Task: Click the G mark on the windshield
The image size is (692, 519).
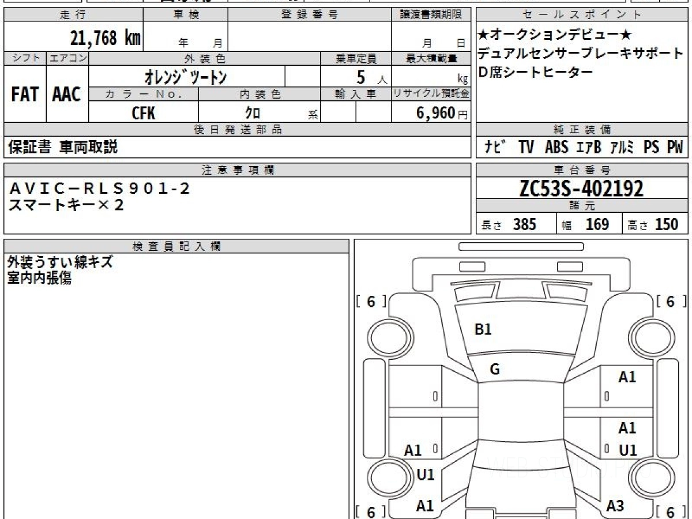Action: (x=494, y=370)
